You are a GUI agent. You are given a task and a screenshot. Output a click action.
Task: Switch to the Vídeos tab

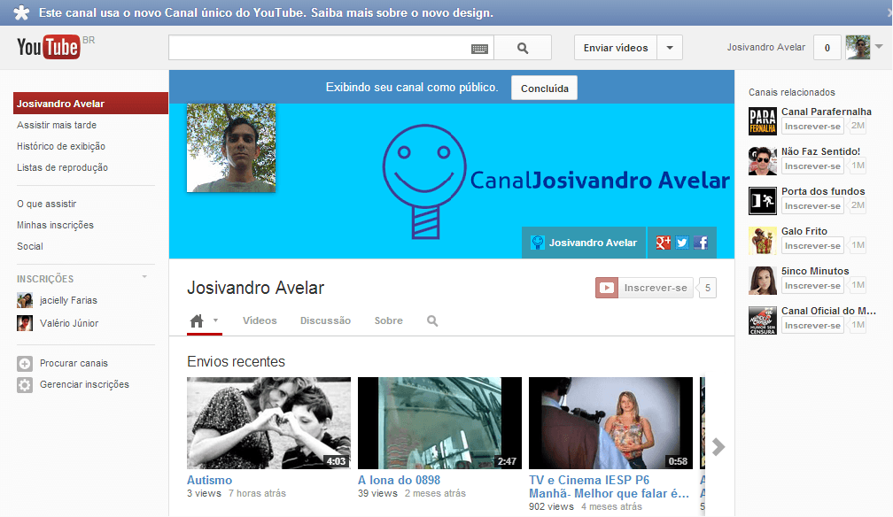tap(260, 320)
